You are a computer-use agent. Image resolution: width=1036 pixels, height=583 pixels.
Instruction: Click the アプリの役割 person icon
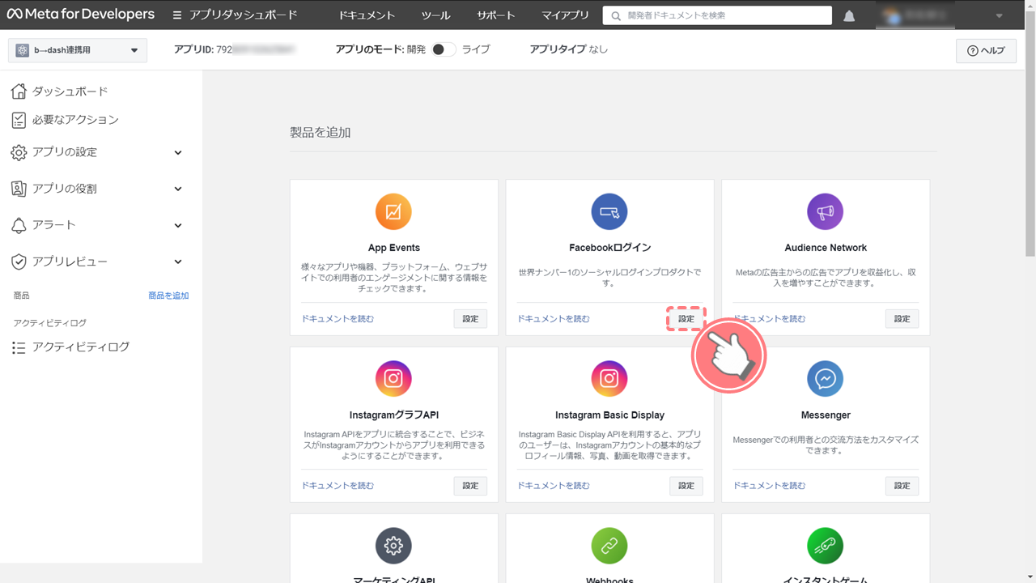coord(19,189)
